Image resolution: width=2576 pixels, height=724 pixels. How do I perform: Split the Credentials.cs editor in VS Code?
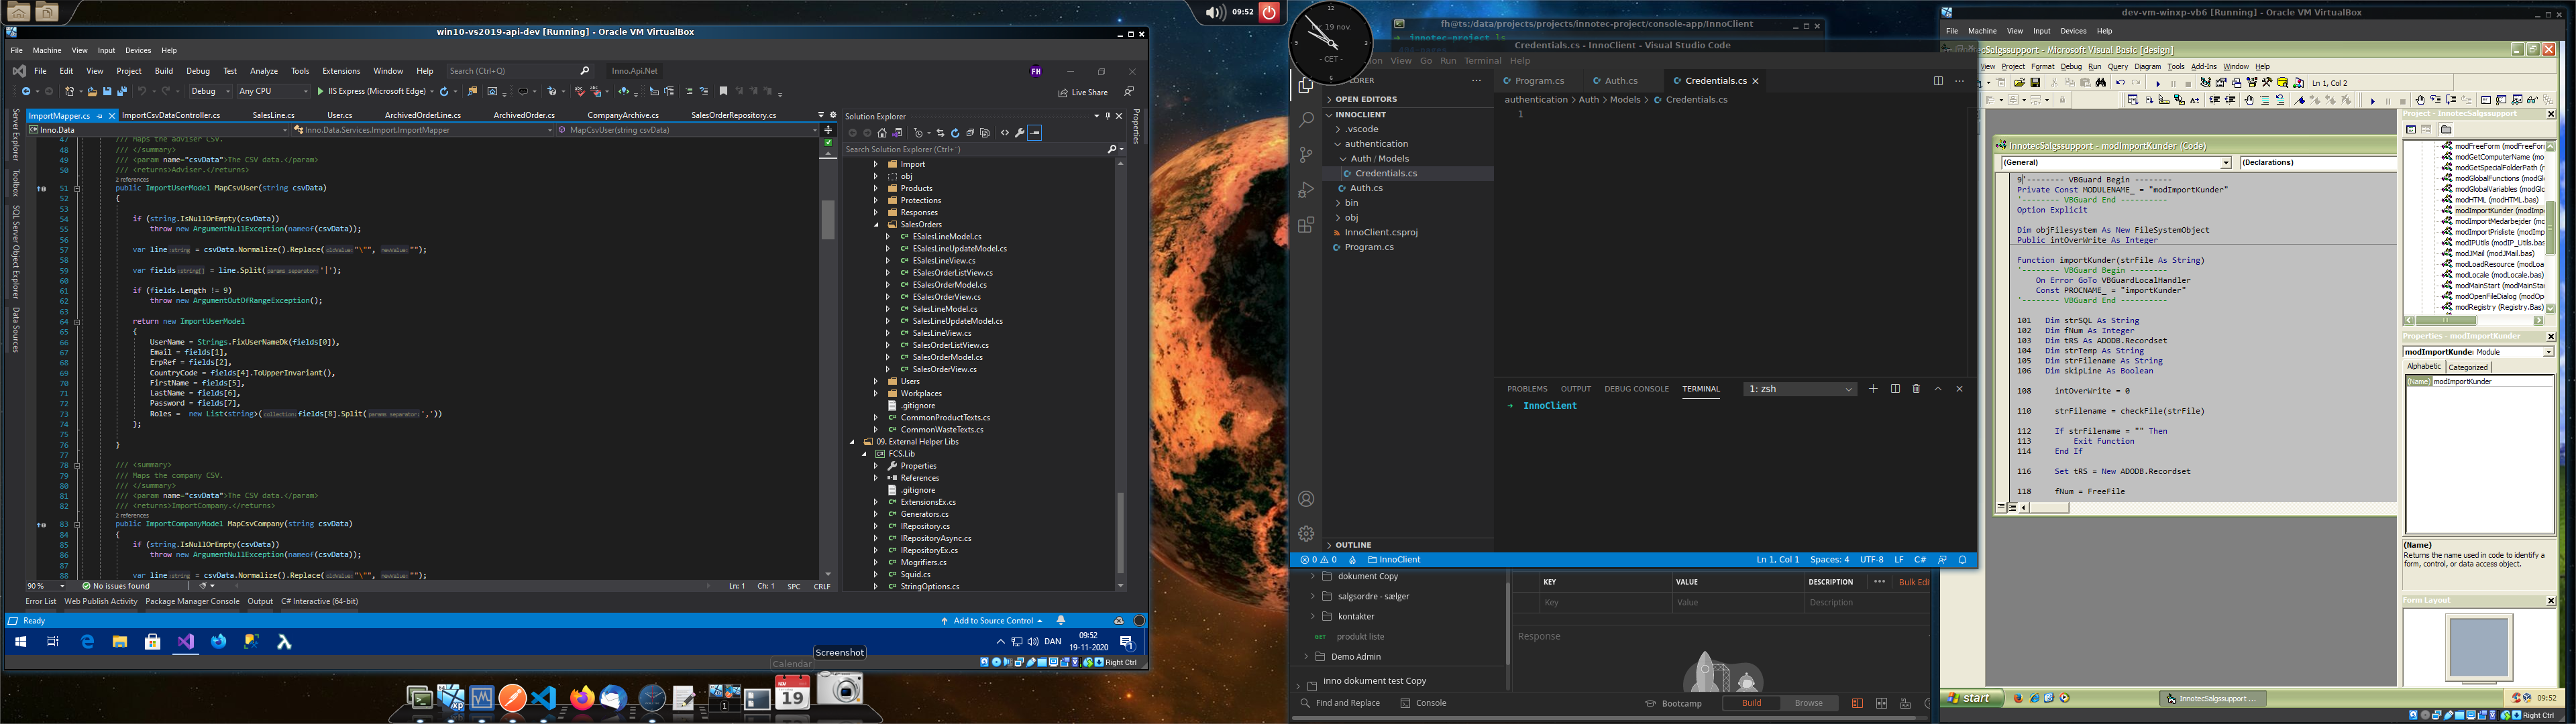point(1938,80)
